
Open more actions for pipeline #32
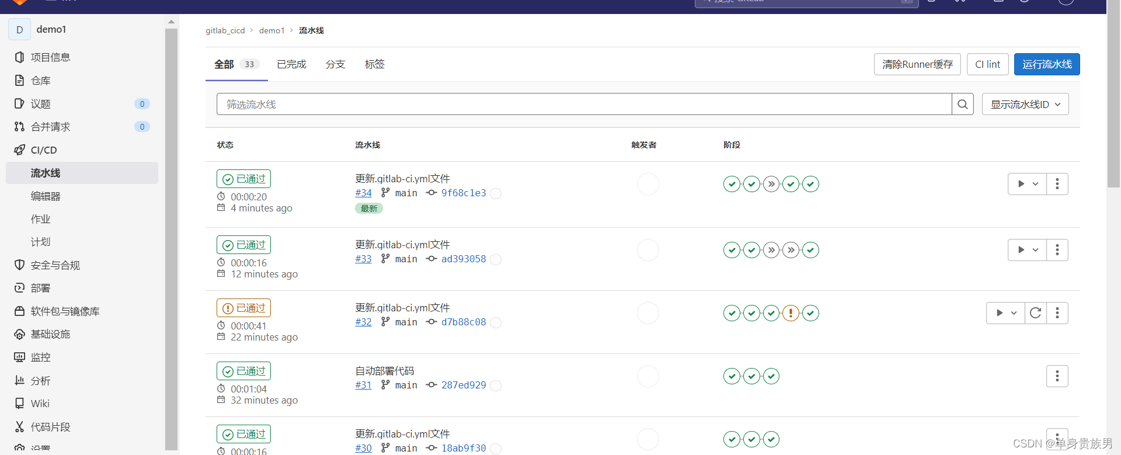tap(1057, 313)
